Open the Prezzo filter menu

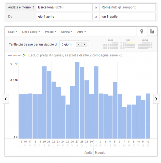50,32
